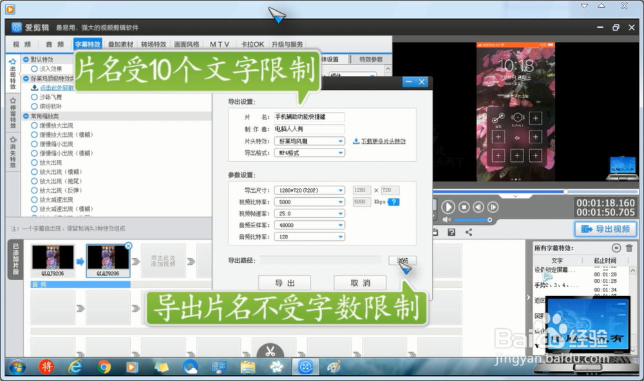
Task: Click the 取消 button
Action: 360,283
